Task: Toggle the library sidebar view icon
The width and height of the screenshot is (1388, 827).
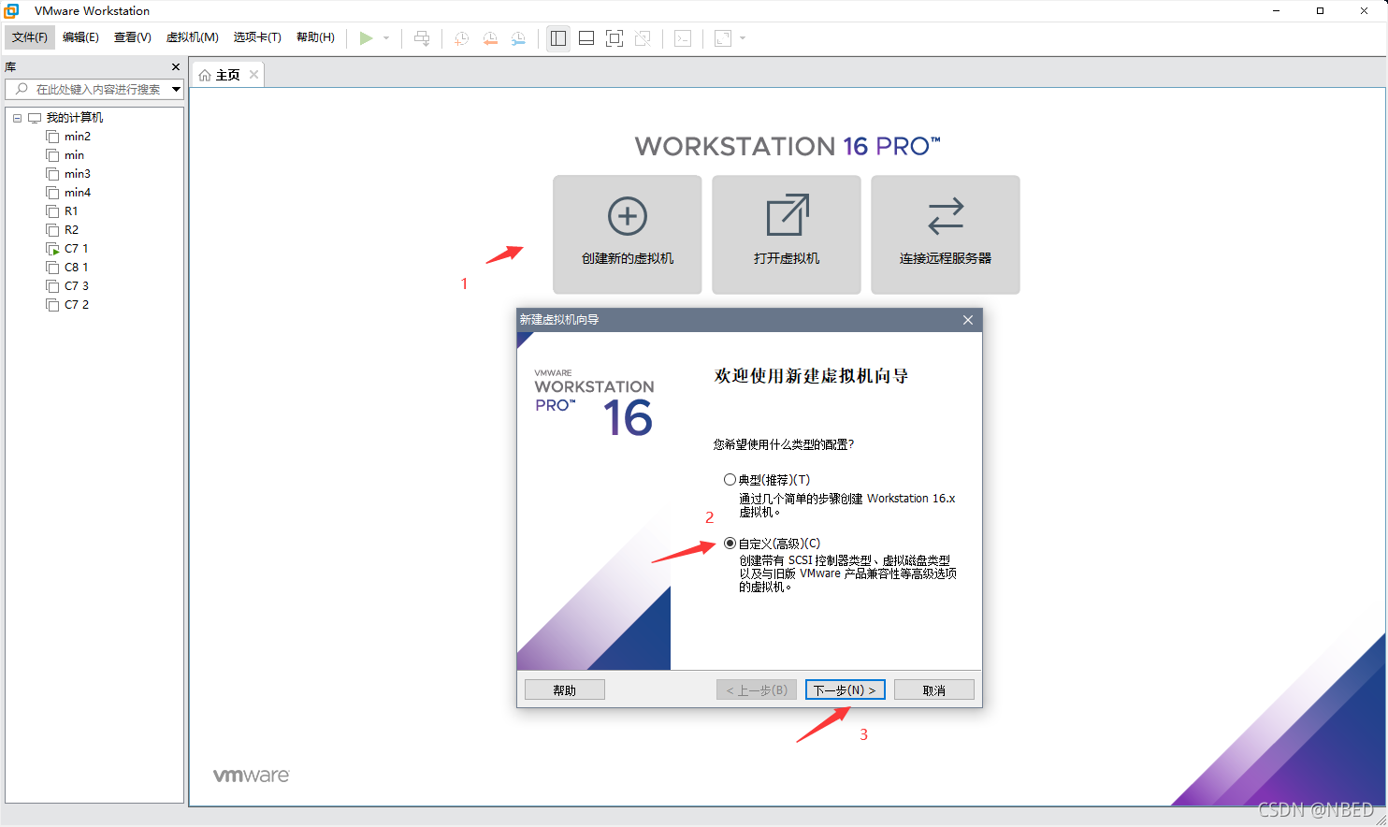Action: (558, 38)
